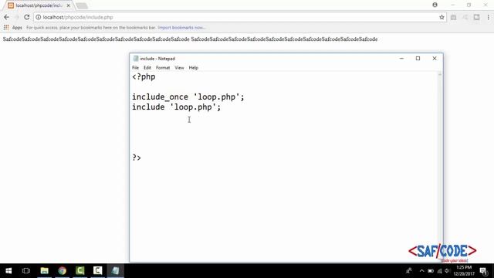The height and width of the screenshot is (278, 494).
Task: View site information icon in address bar
Action: tap(38, 17)
